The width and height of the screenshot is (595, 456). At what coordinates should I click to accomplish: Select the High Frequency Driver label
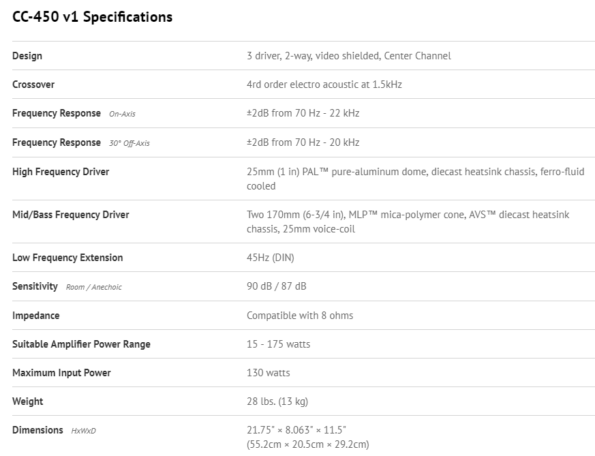[61, 172]
